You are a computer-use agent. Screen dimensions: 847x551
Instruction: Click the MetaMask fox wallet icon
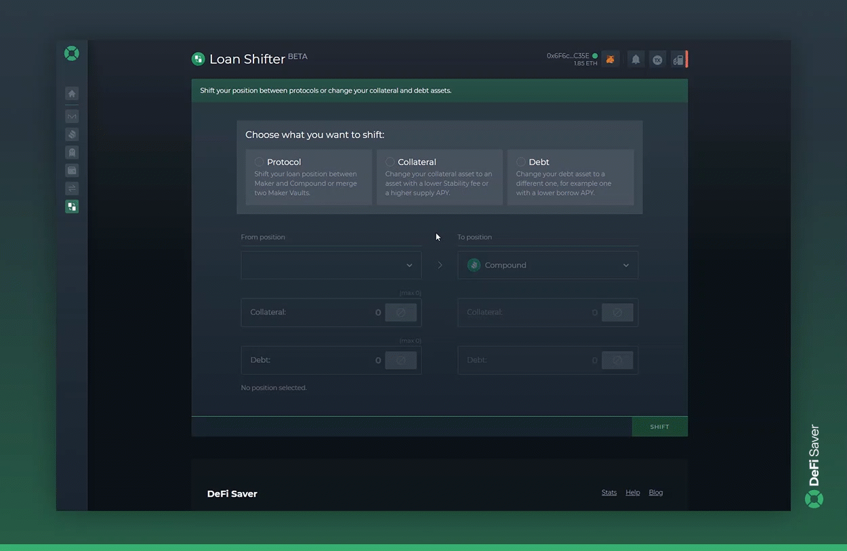coord(610,60)
